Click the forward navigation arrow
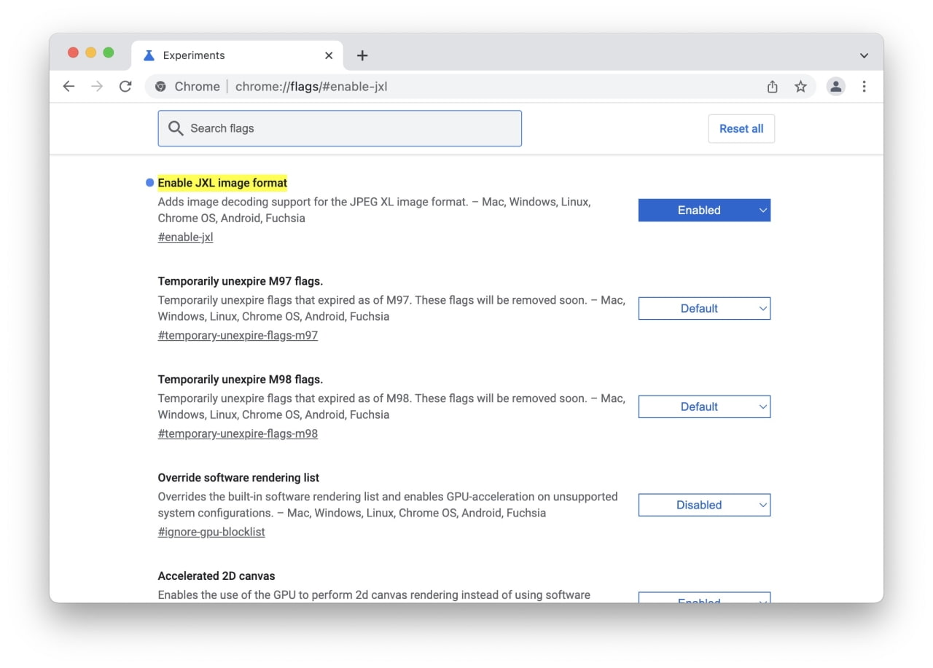This screenshot has height=668, width=933. point(97,87)
